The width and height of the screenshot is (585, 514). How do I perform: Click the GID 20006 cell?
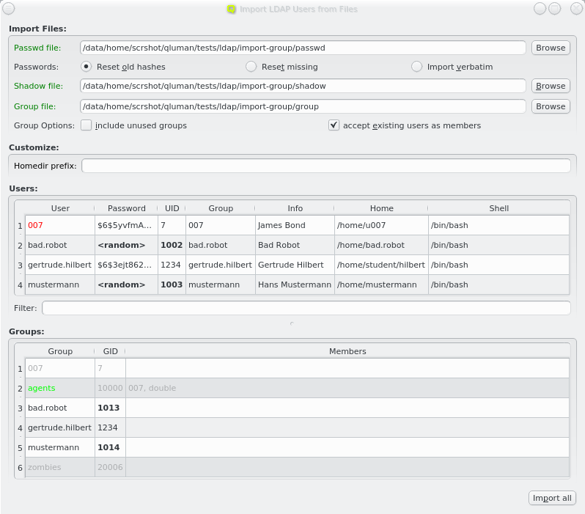tap(110, 467)
